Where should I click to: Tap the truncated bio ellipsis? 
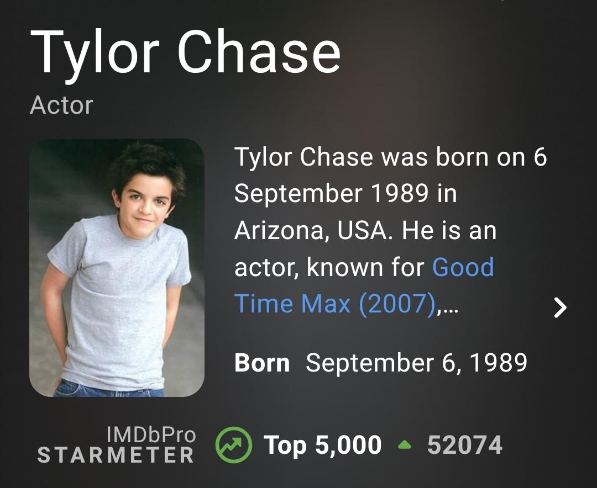(x=450, y=305)
